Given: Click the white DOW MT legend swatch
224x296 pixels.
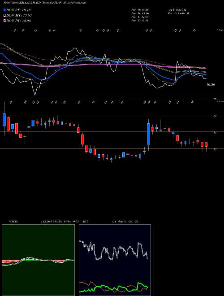Looking at the screenshot, I should [x=5, y=15].
